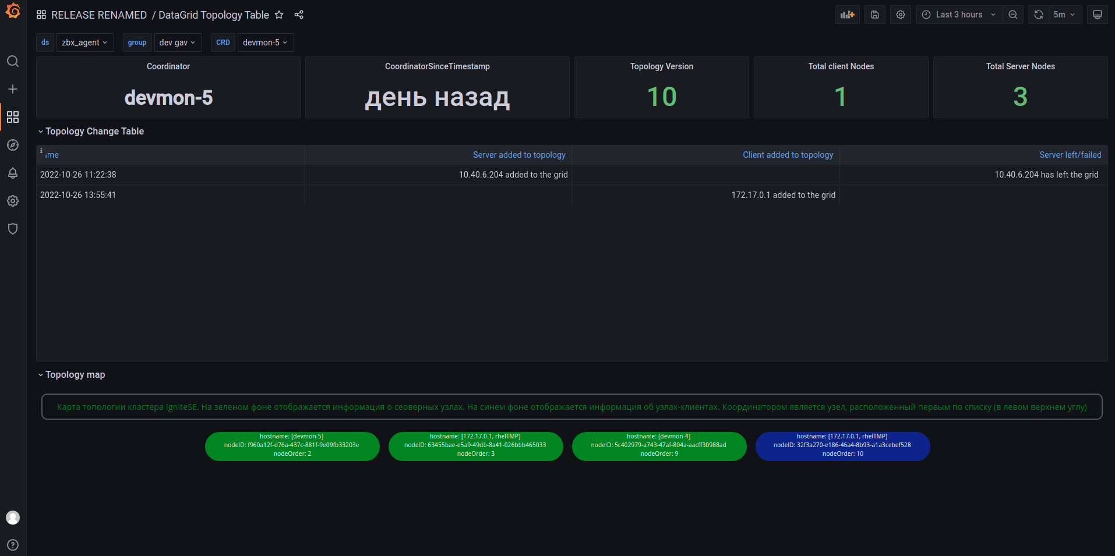Open the Last 3 hours time picker
The width and height of the screenshot is (1115, 556).
tap(959, 15)
